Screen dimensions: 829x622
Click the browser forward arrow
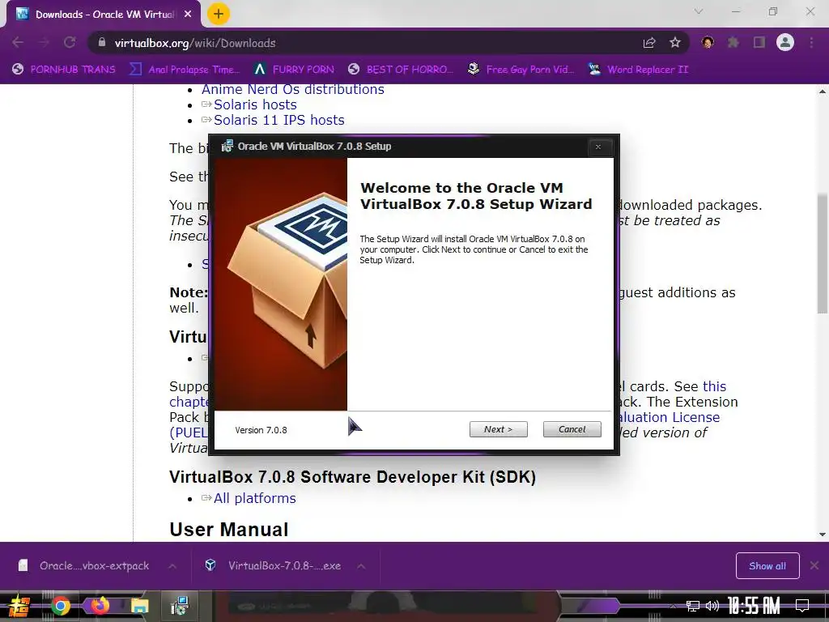coord(44,42)
